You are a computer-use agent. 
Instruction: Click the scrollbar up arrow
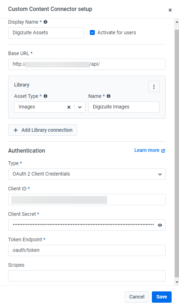pyautogui.click(x=177, y=22)
